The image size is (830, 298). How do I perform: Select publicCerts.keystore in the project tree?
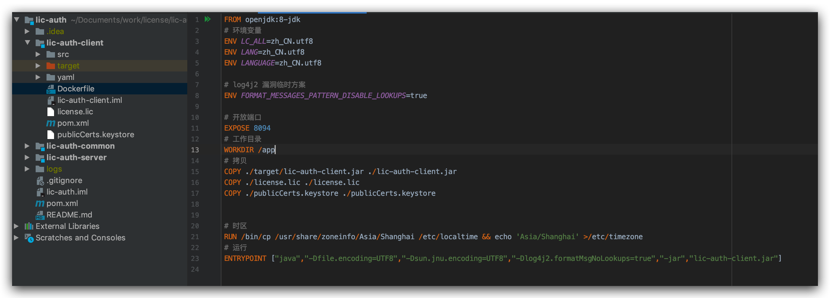click(100, 135)
